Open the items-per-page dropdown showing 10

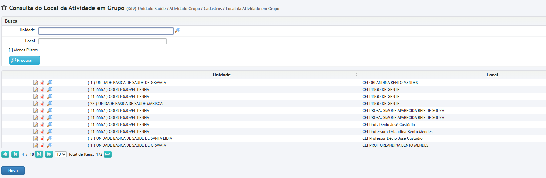click(x=61, y=154)
